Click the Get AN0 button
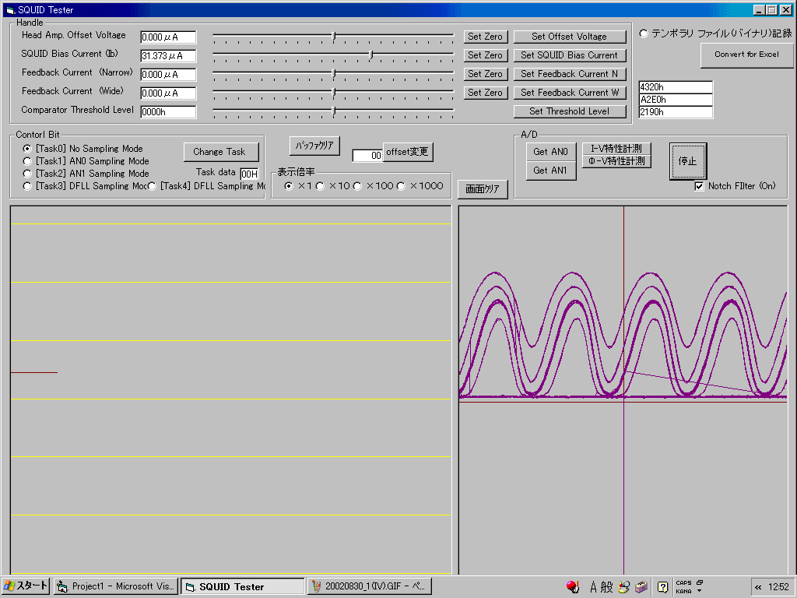Screen dimensions: 797x598 (x=551, y=152)
